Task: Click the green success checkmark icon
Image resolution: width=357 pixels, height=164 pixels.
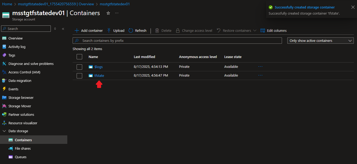Action: tap(271, 7)
